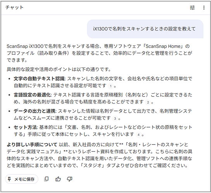This screenshot has width=211, height=193.
Task: Click the bold text 言語設定の最適化
Action: (32, 95)
